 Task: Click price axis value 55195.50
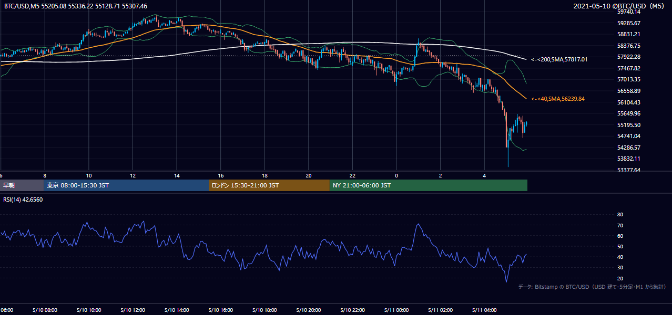[x=628, y=125]
